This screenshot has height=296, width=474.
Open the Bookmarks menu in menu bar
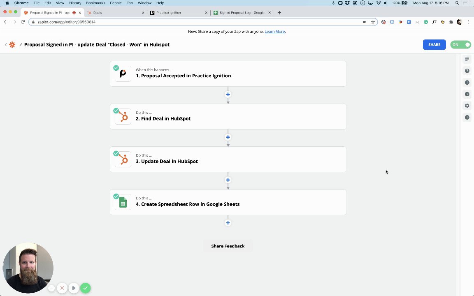click(x=95, y=3)
